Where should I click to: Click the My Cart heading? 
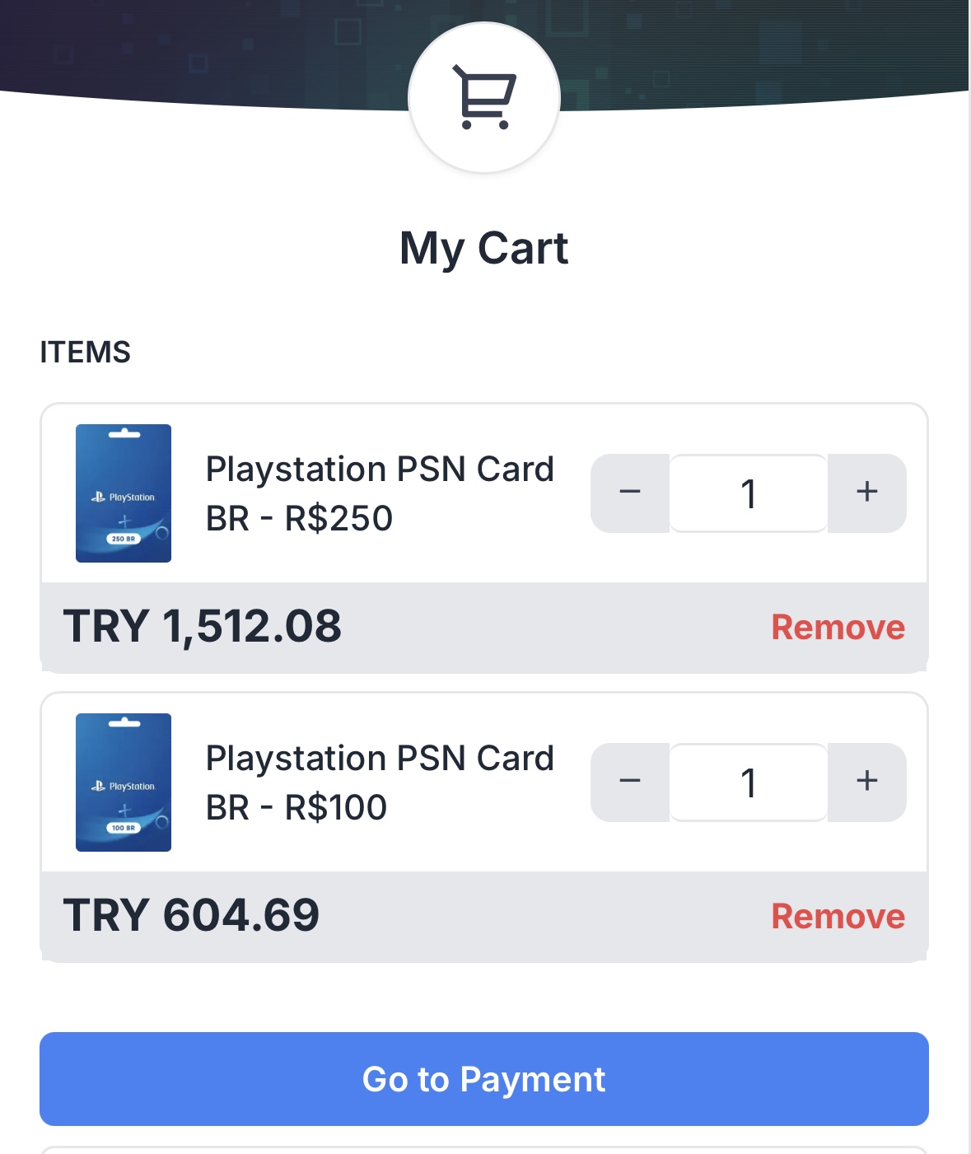[x=484, y=248]
